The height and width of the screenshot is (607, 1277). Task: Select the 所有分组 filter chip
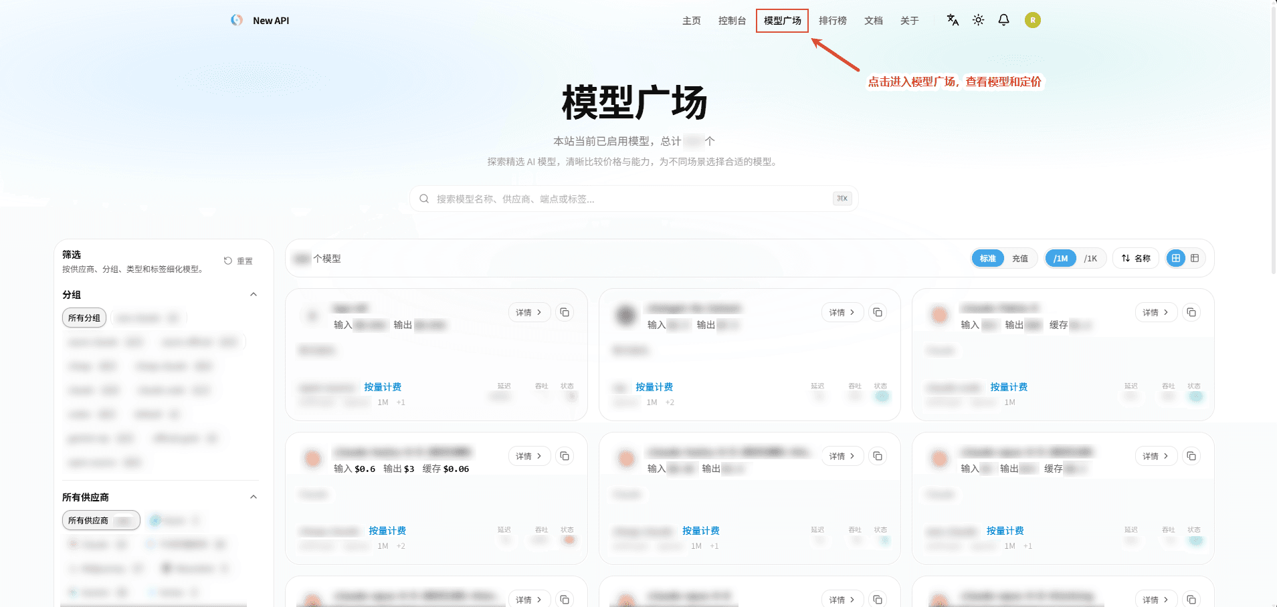coord(84,318)
